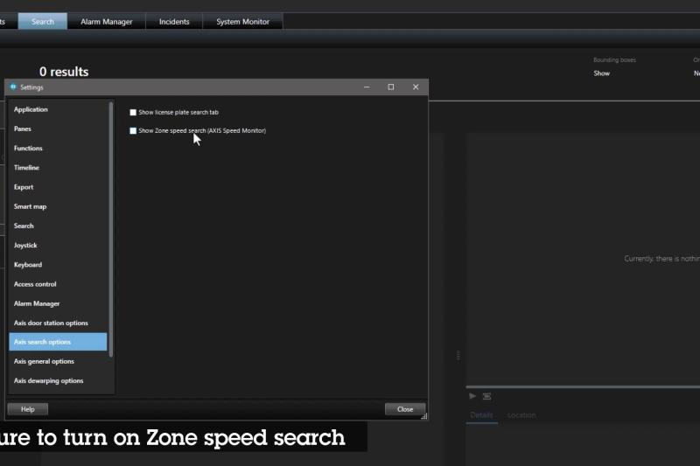Select Alarm Manager in Settings sidebar
The width and height of the screenshot is (700, 466).
[58, 303]
